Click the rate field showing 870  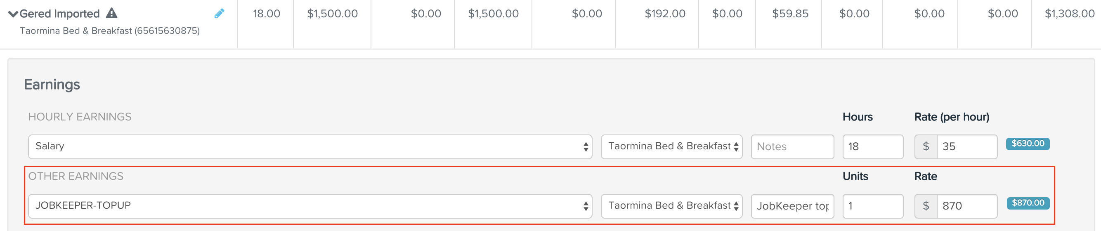967,206
